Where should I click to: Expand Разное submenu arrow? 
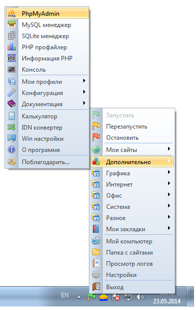pos(169,217)
